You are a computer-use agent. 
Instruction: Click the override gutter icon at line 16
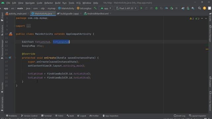click(10, 58)
